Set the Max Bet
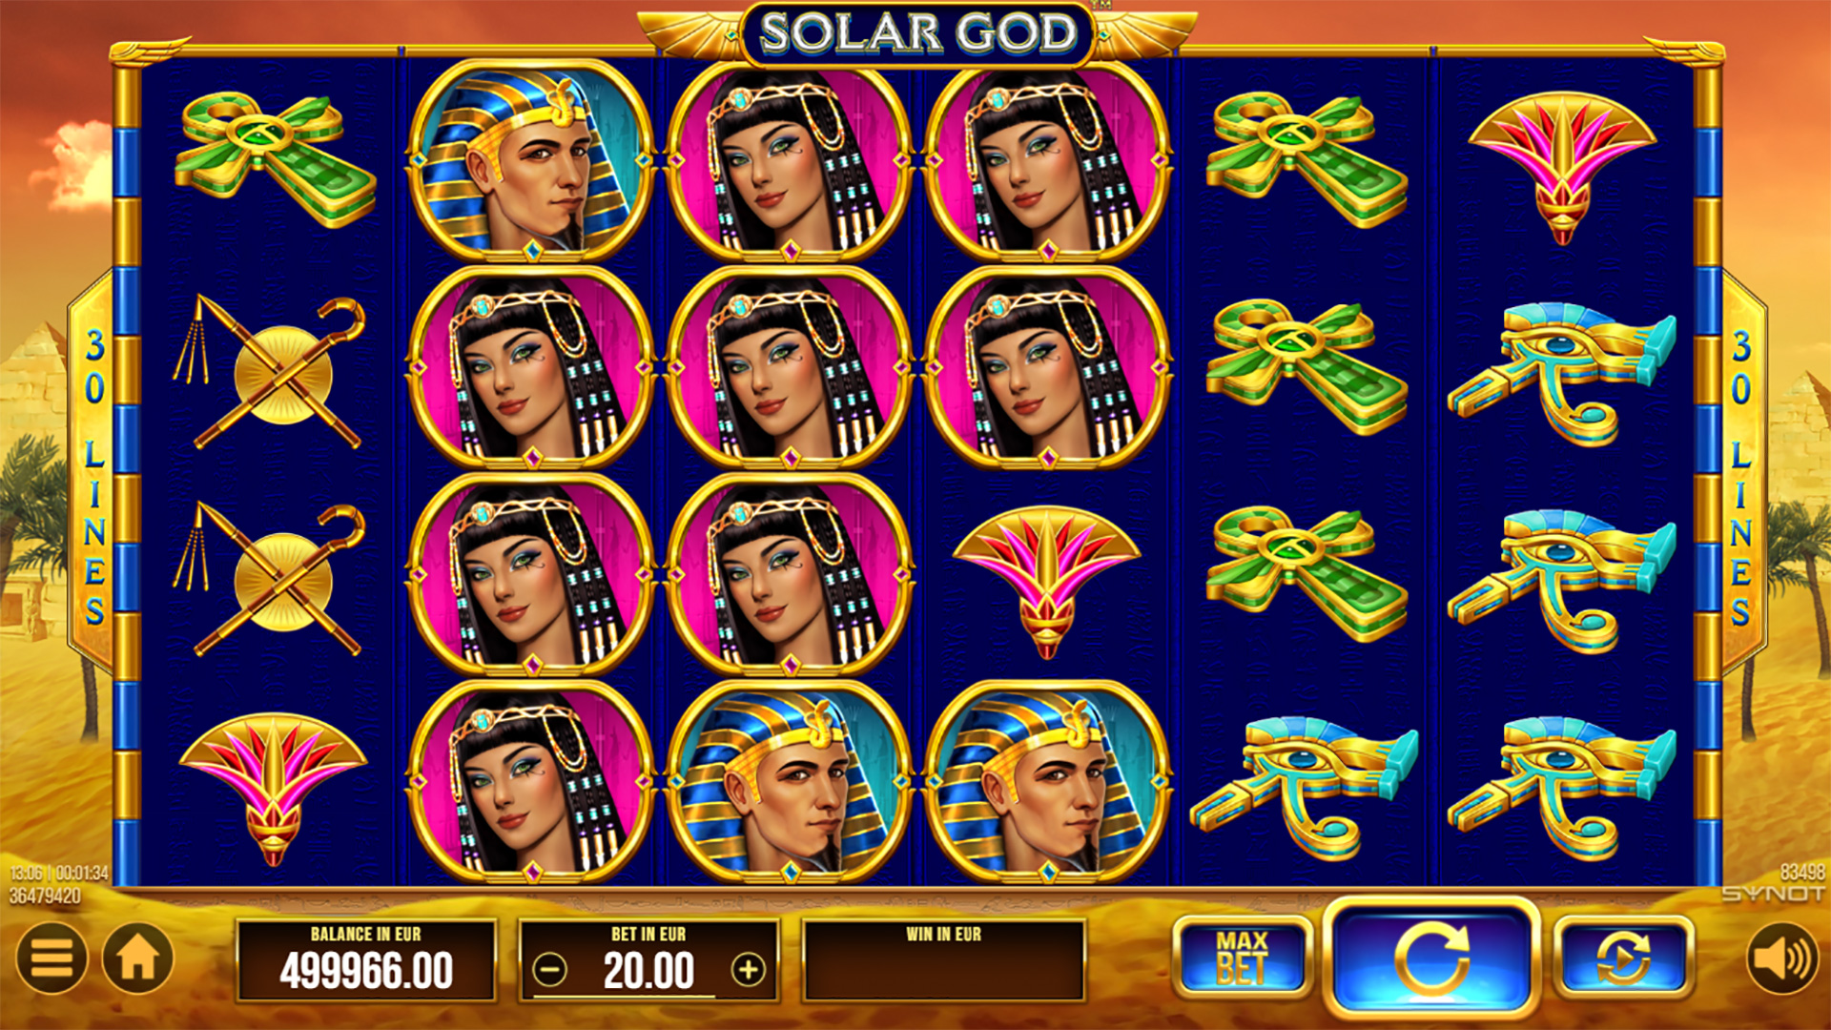This screenshot has height=1030, width=1831. 1242,958
